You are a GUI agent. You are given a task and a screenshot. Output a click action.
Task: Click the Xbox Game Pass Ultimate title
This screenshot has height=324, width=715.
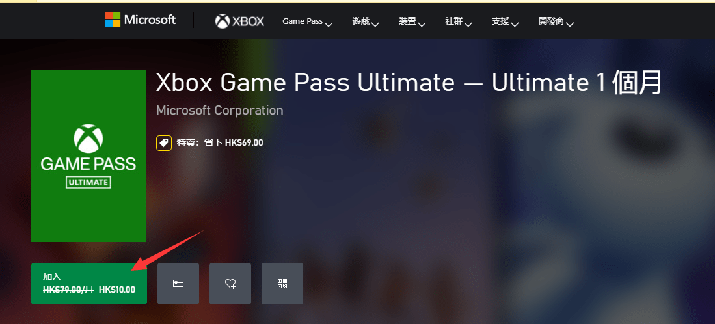(x=409, y=83)
